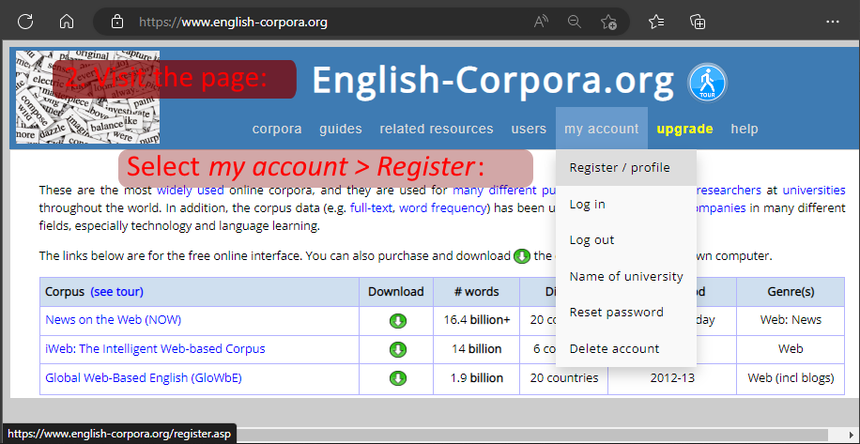Click the zoom out magnifier icon
Image resolution: width=860 pixels, height=444 pixels.
(x=575, y=22)
